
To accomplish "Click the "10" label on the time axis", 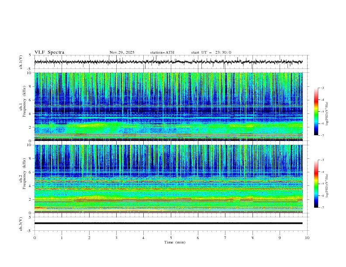I will click(x=307, y=238).
